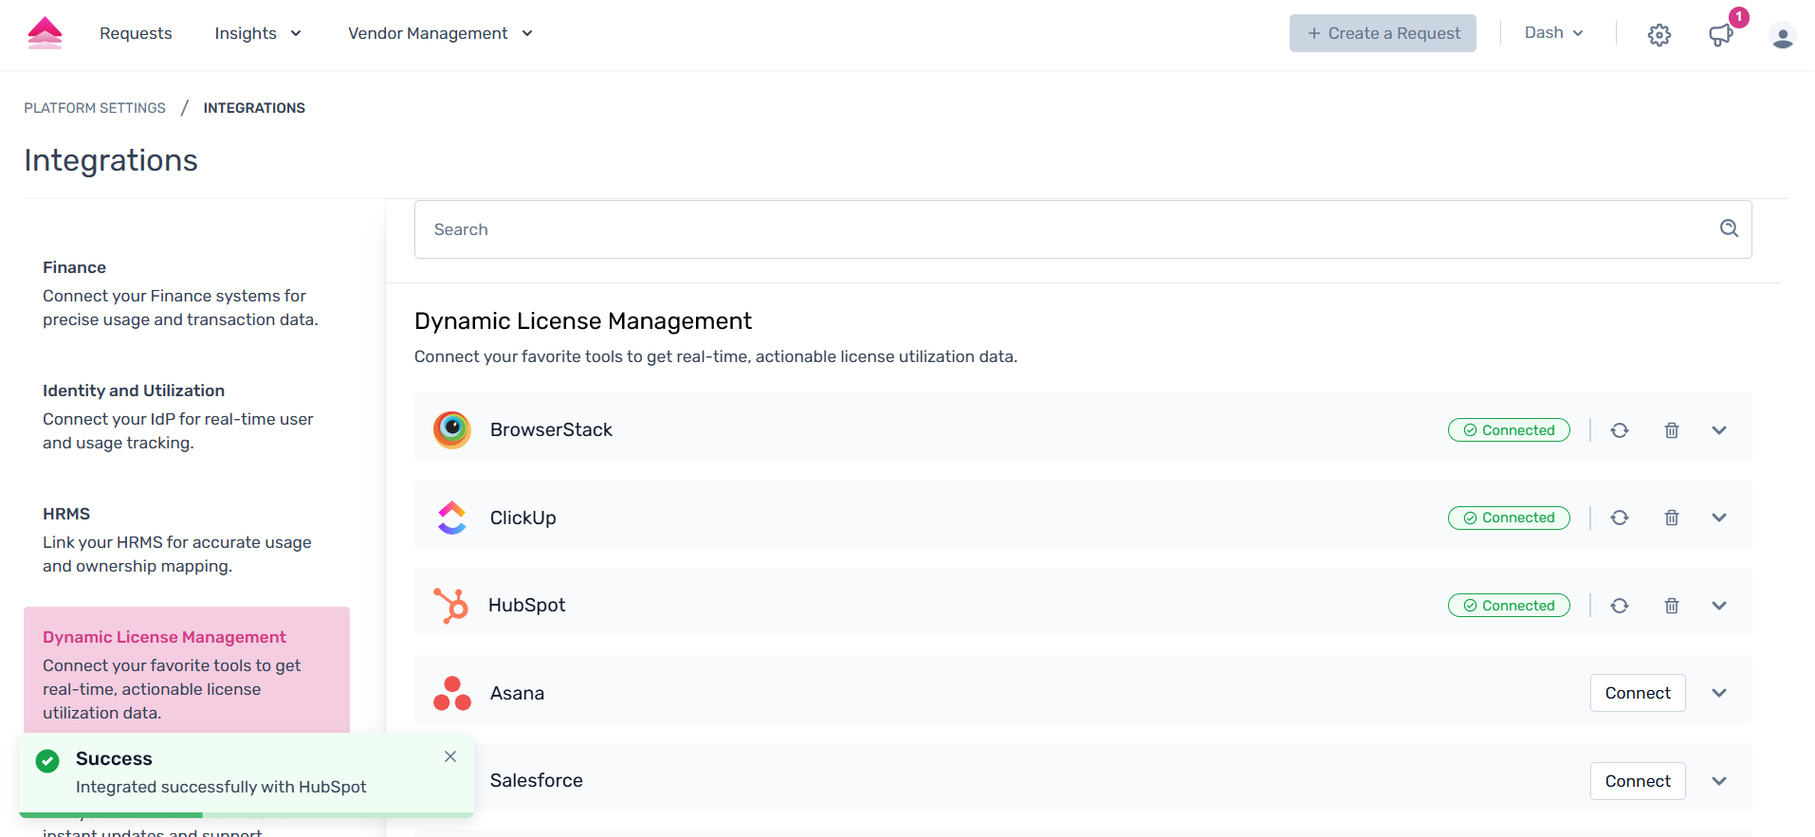The image size is (1815, 837).
Task: Click the Salesforce integration name
Action: [536, 780]
